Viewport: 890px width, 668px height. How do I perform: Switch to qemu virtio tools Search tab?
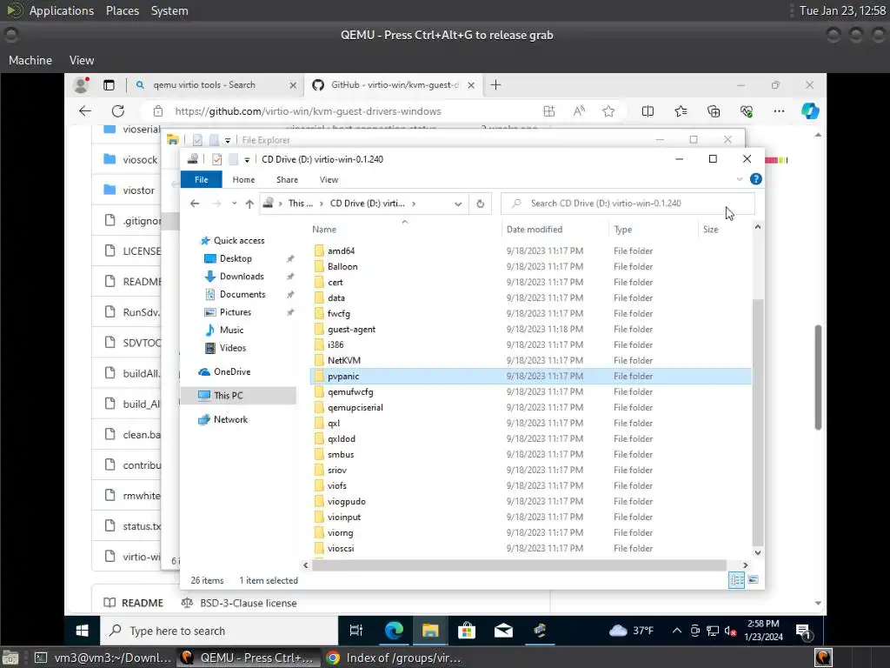[216, 85]
